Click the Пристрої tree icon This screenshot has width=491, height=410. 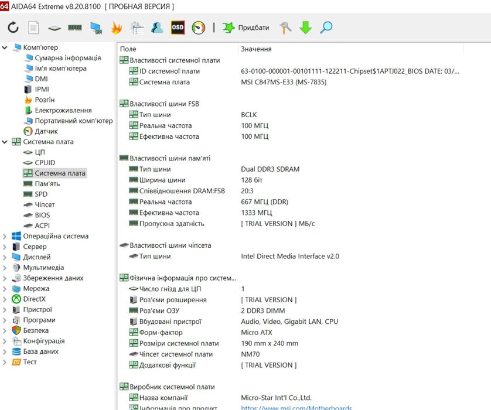tap(16, 309)
